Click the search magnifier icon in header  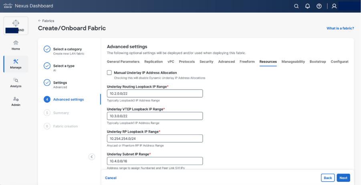pos(296,6)
